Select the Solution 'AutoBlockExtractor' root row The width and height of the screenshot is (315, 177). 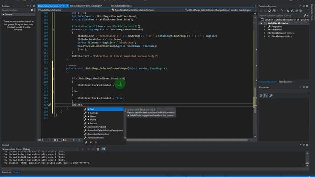tap(284, 20)
